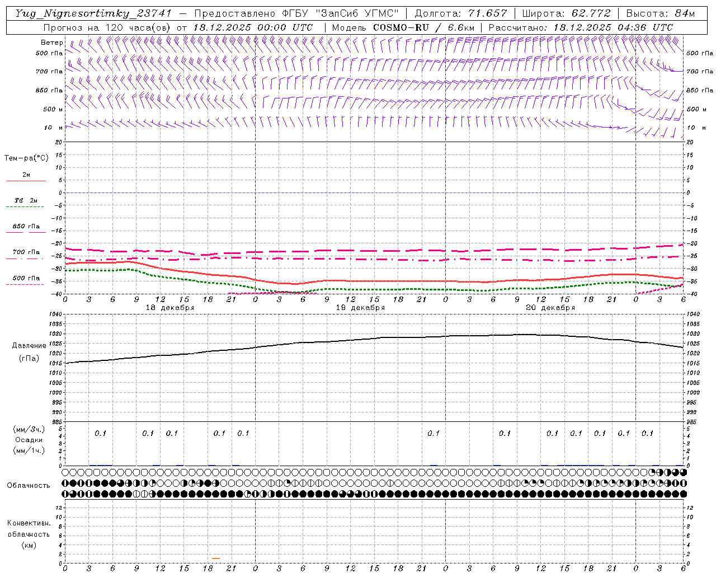Screen dimensions: 716x573
Task: Click the '(мм/3ч.)' precipitation unit label
Action: [29, 429]
